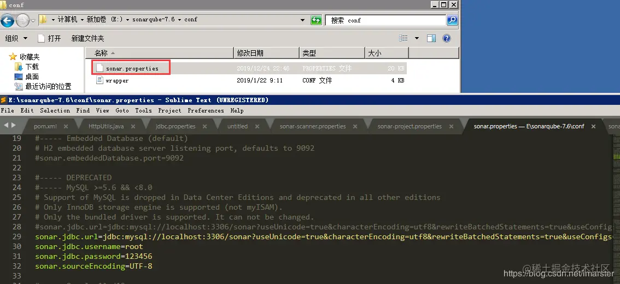Screen dimensions: 620x284
Task: Select sonarqube-7.6 in the address breadcrumb
Action: point(154,19)
